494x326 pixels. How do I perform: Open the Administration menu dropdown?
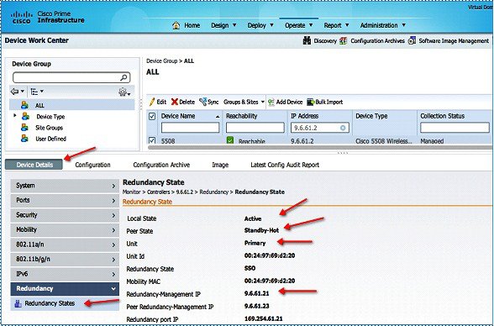(382, 25)
